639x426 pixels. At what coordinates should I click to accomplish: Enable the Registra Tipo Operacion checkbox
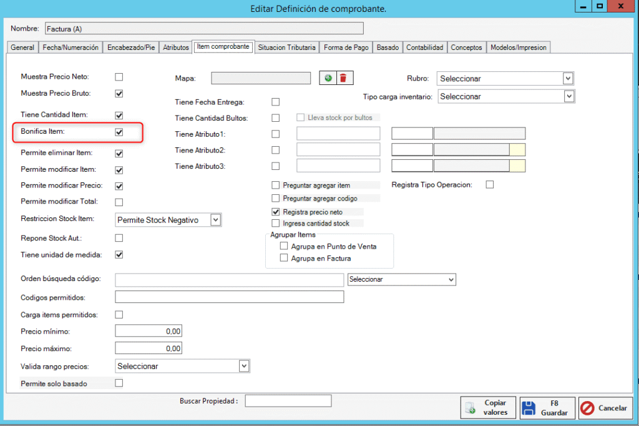[490, 184]
